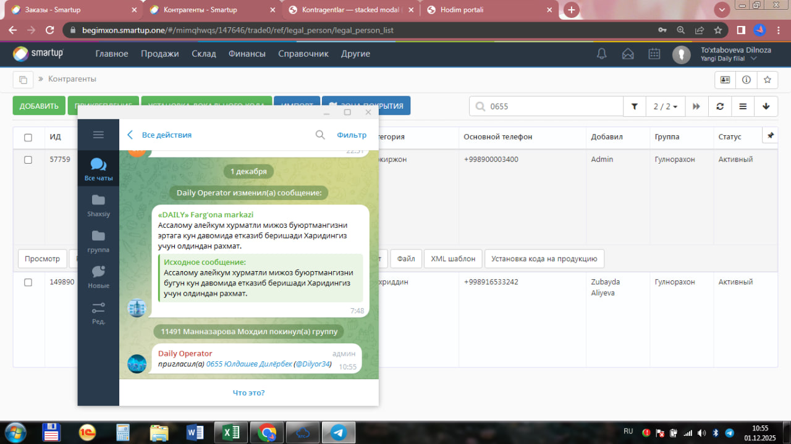Click the password key icon in address bar
This screenshot has width=791, height=444.
(x=662, y=30)
